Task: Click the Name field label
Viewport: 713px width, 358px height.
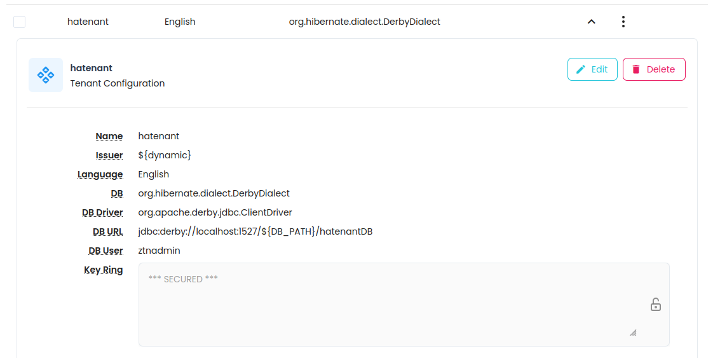Action: (x=109, y=136)
